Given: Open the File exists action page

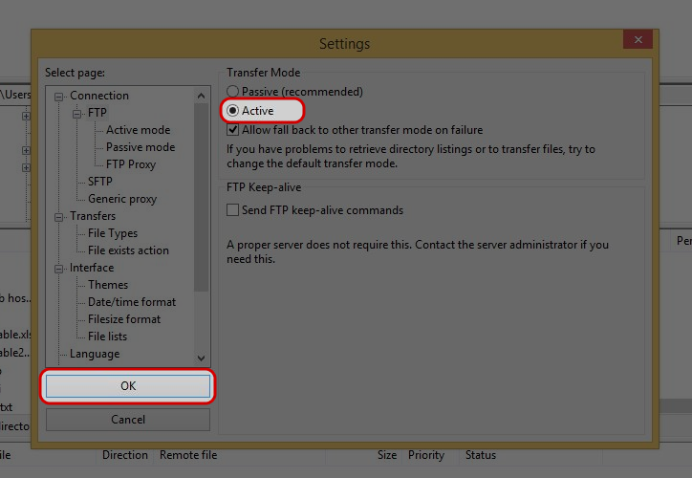Looking at the screenshot, I should 128,250.
